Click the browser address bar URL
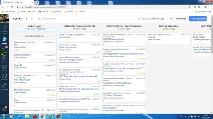The width and height of the screenshot is (213, 119). click(43, 7)
